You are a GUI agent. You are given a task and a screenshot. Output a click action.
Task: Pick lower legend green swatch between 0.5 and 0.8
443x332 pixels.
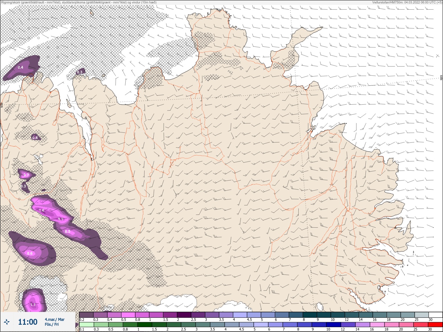[x=116, y=324]
